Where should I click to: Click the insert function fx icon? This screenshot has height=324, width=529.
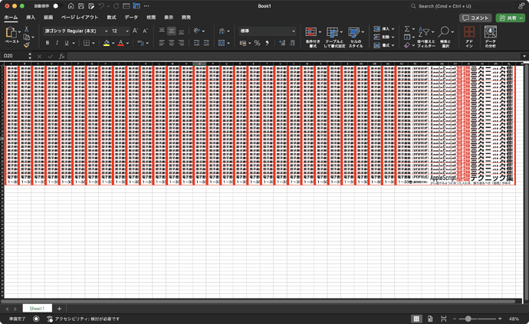61,56
